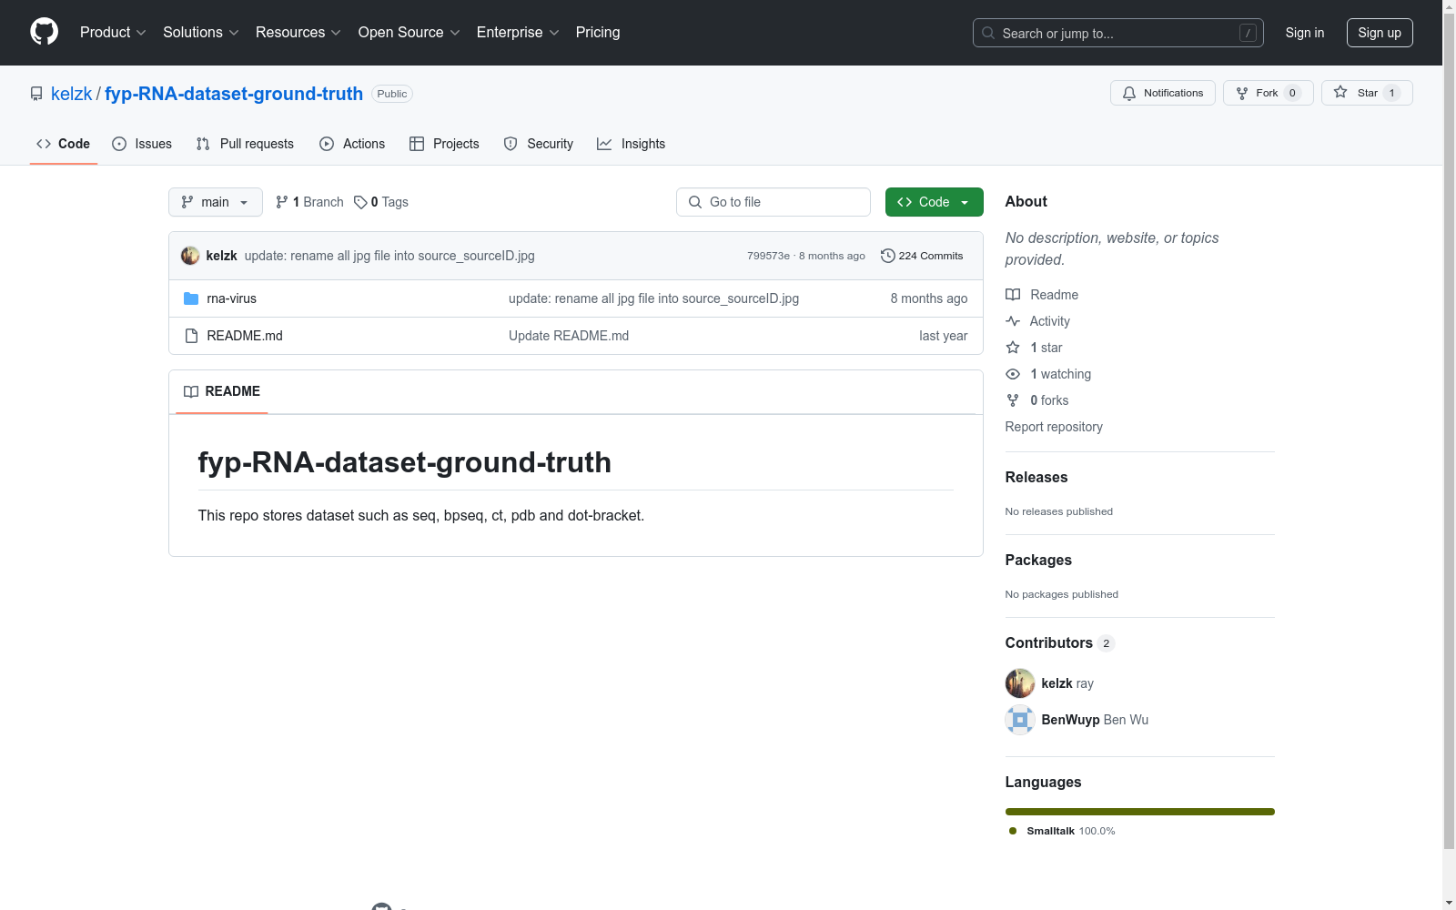
Task: Click kelzk avatar in latest commit row
Action: (190, 256)
